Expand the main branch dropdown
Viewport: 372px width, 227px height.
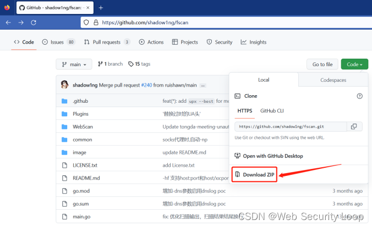74,64
